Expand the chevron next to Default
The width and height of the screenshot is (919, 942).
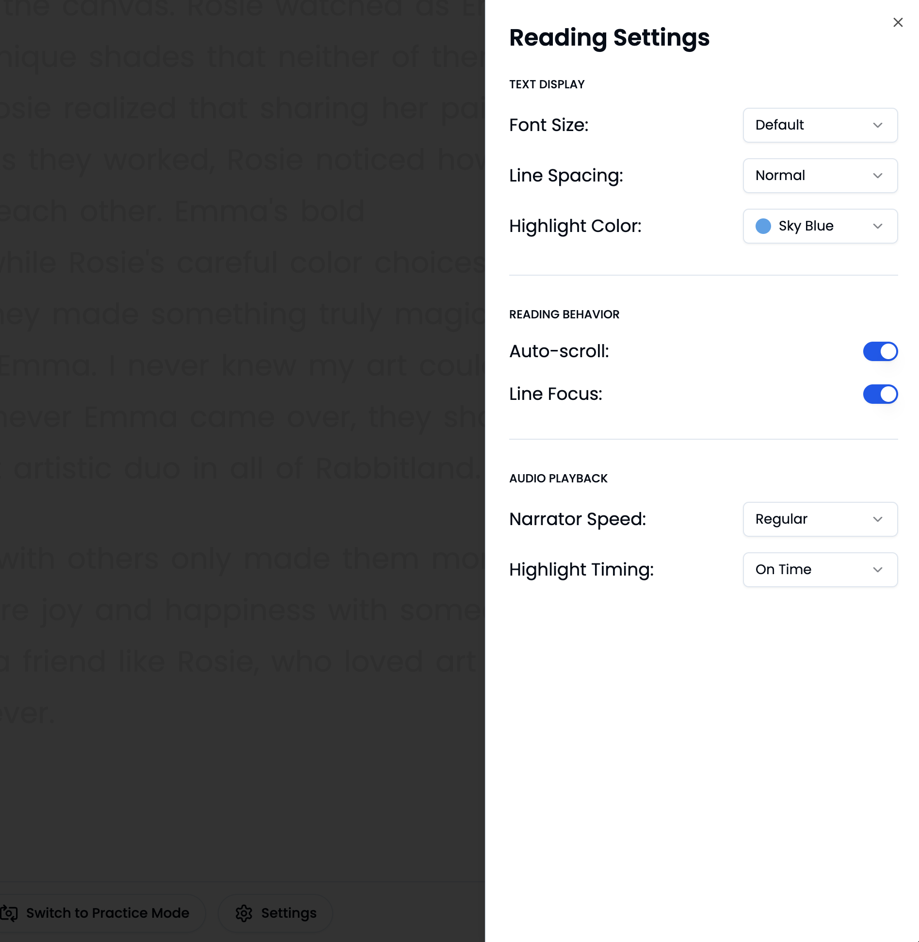[x=878, y=125]
